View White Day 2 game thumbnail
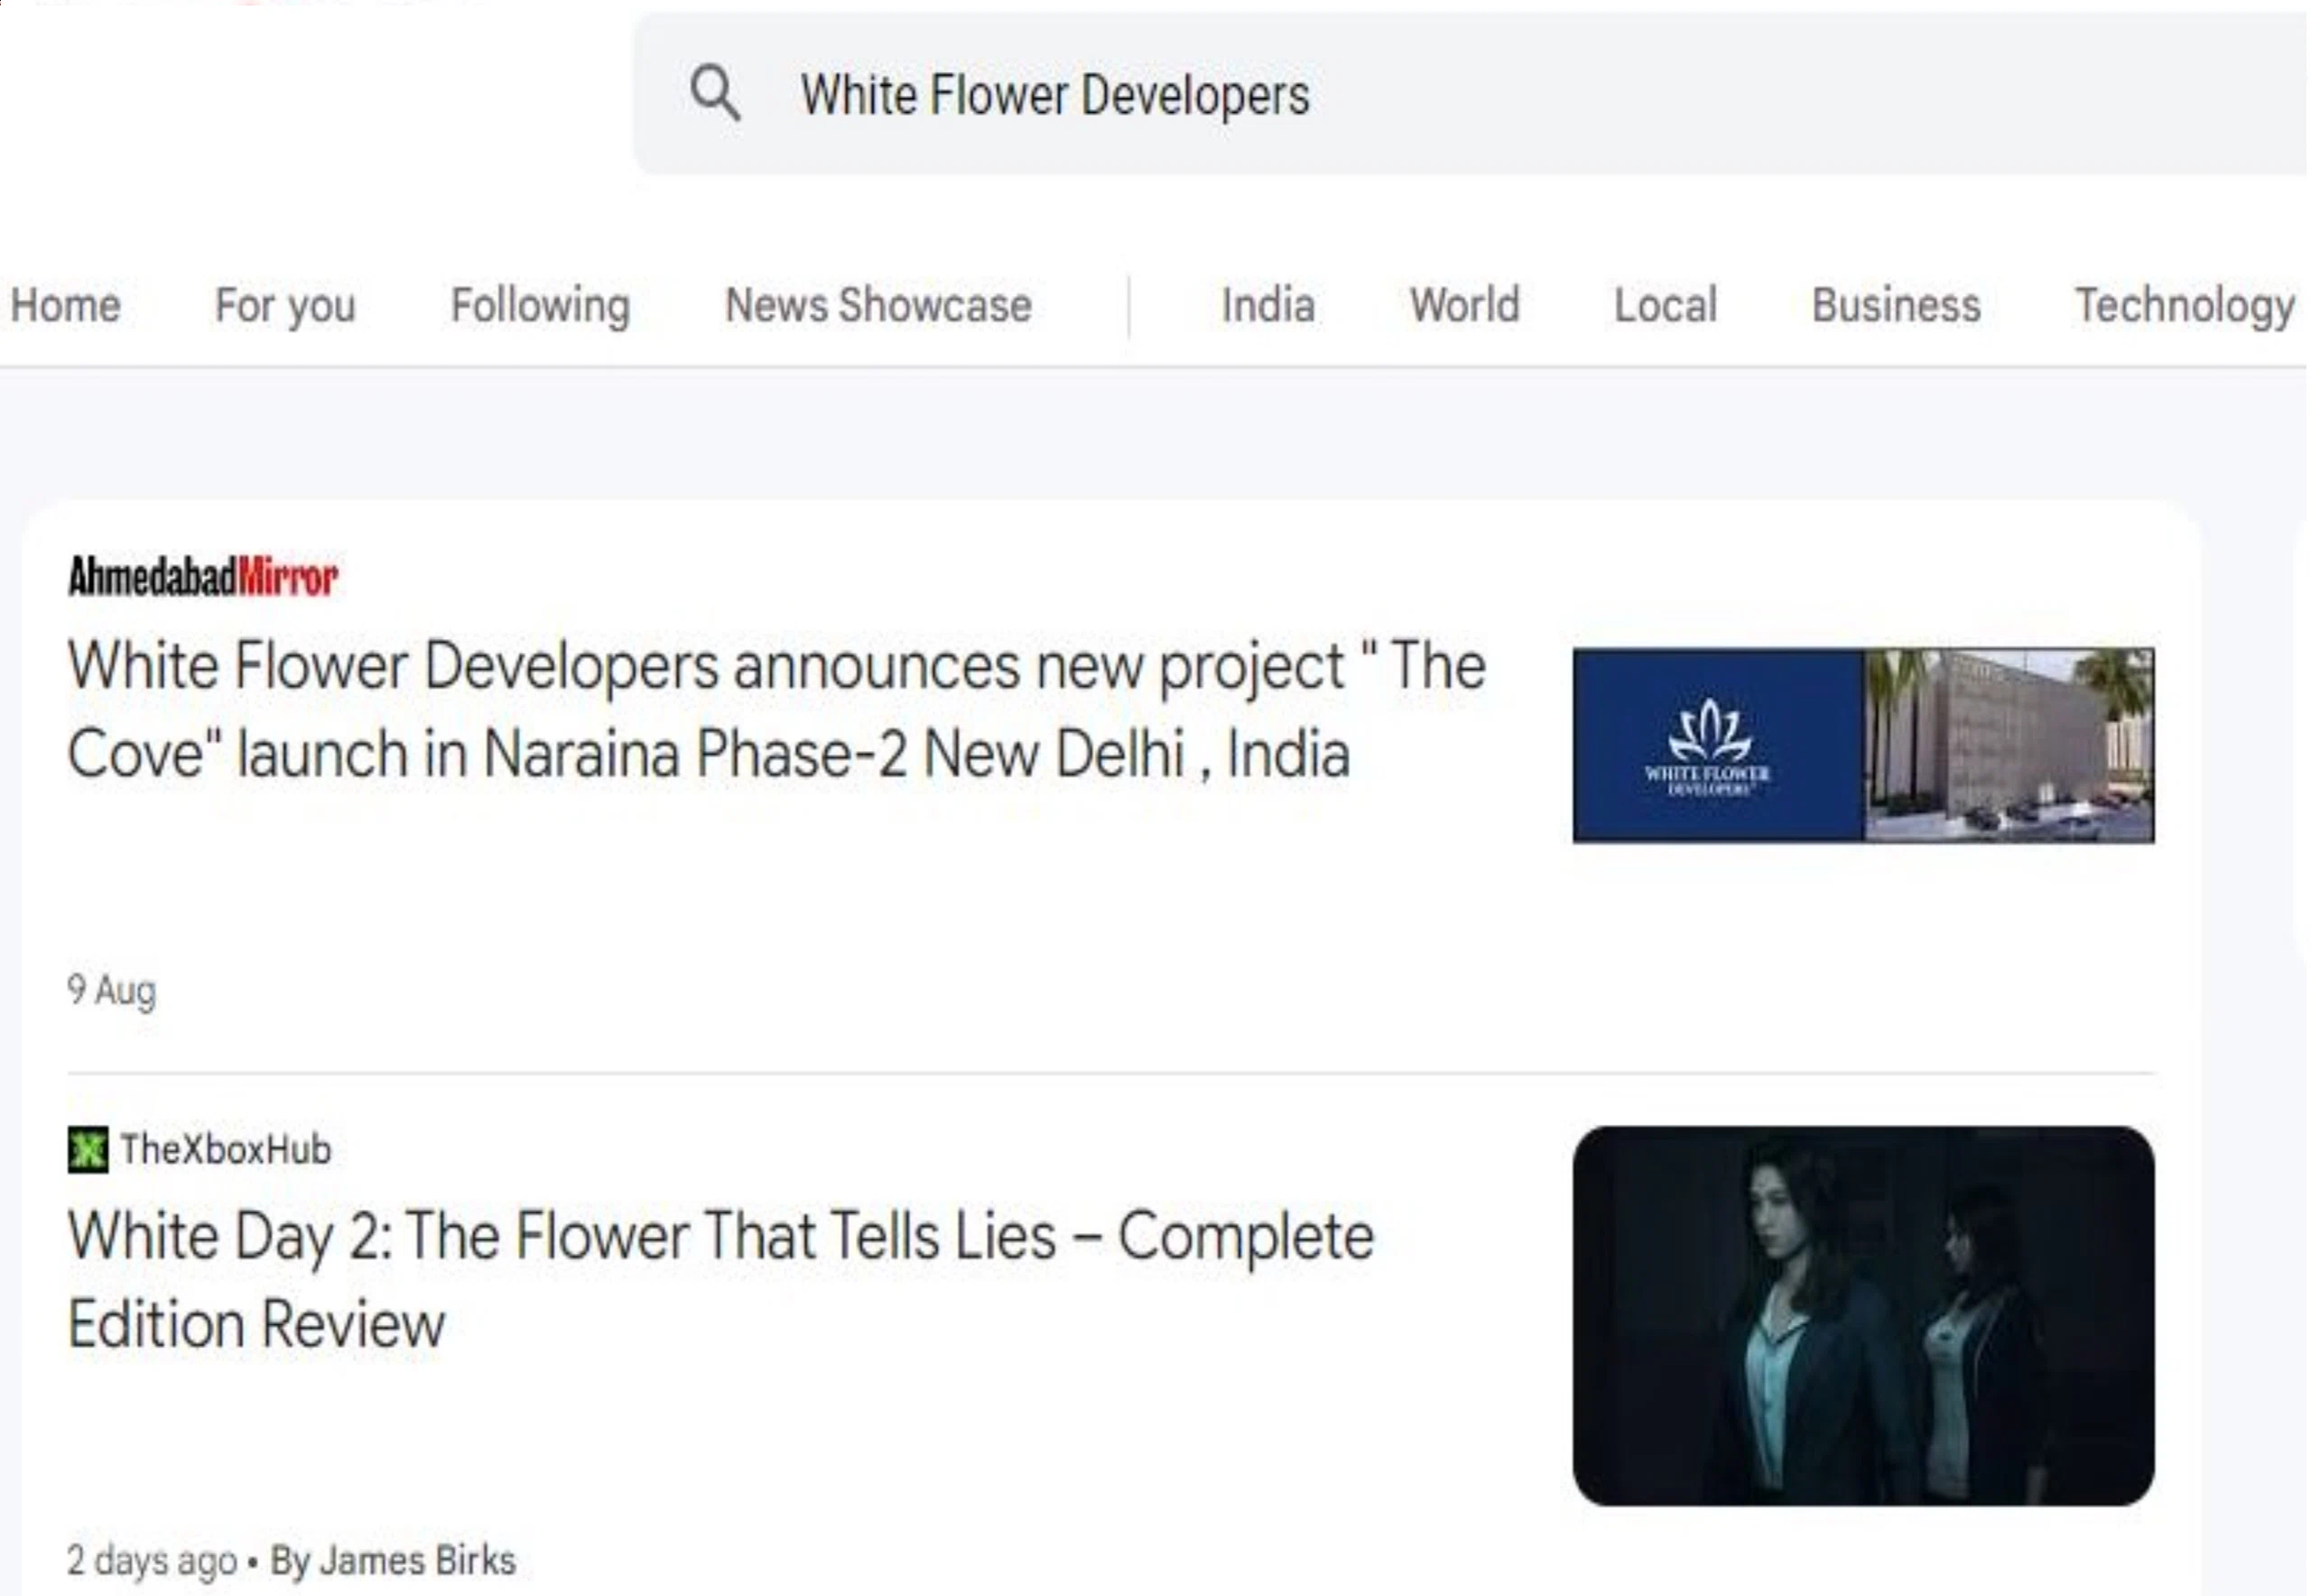Viewport: 2311px width, 1596px height. coord(1864,1316)
